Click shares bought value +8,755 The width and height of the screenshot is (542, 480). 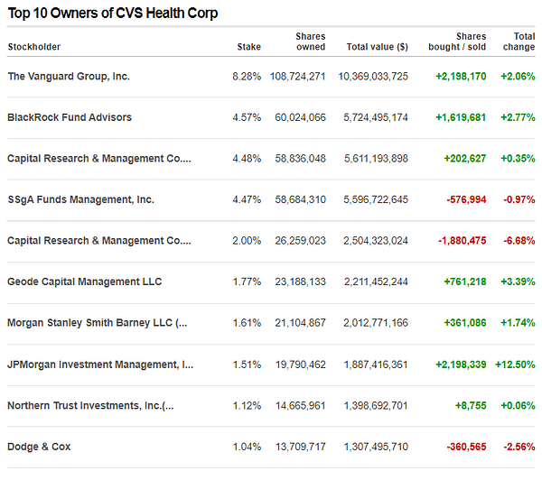click(471, 406)
